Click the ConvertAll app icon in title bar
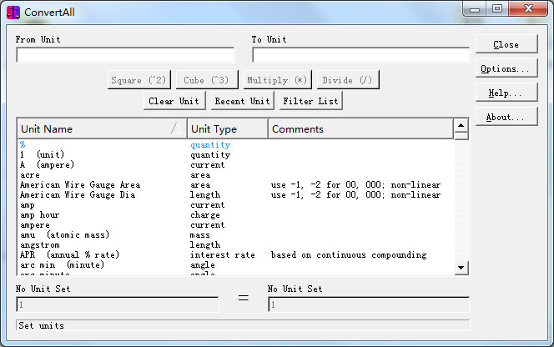The image size is (554, 347). pyautogui.click(x=13, y=13)
